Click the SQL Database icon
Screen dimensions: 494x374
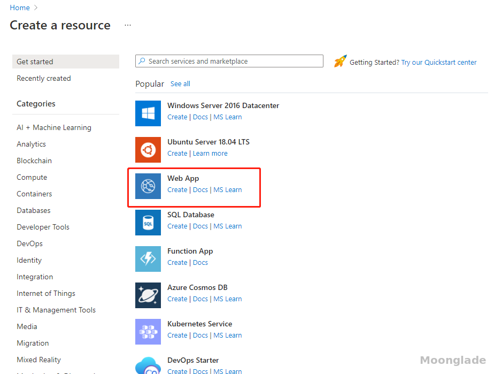click(148, 223)
